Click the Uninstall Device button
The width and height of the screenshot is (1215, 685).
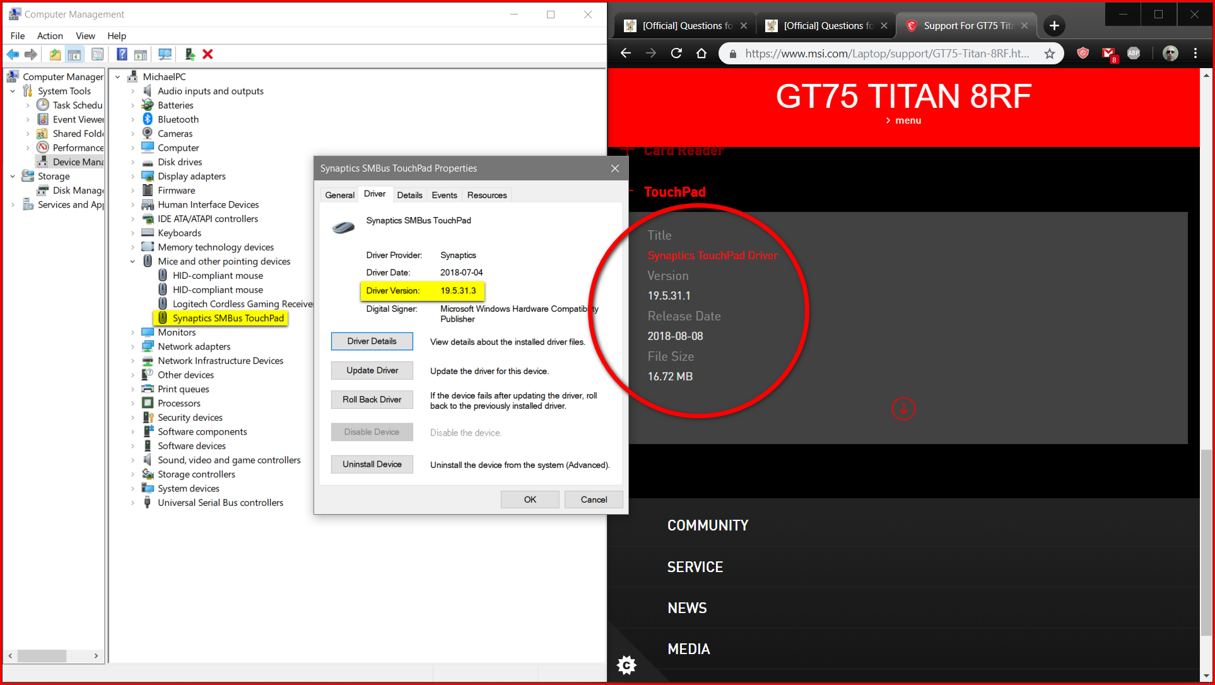point(372,464)
